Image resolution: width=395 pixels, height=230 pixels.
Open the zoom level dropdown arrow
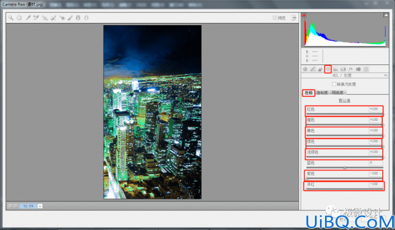pyautogui.click(x=40, y=206)
